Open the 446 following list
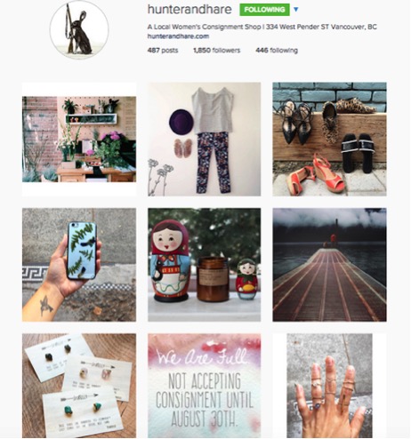 click(x=277, y=51)
